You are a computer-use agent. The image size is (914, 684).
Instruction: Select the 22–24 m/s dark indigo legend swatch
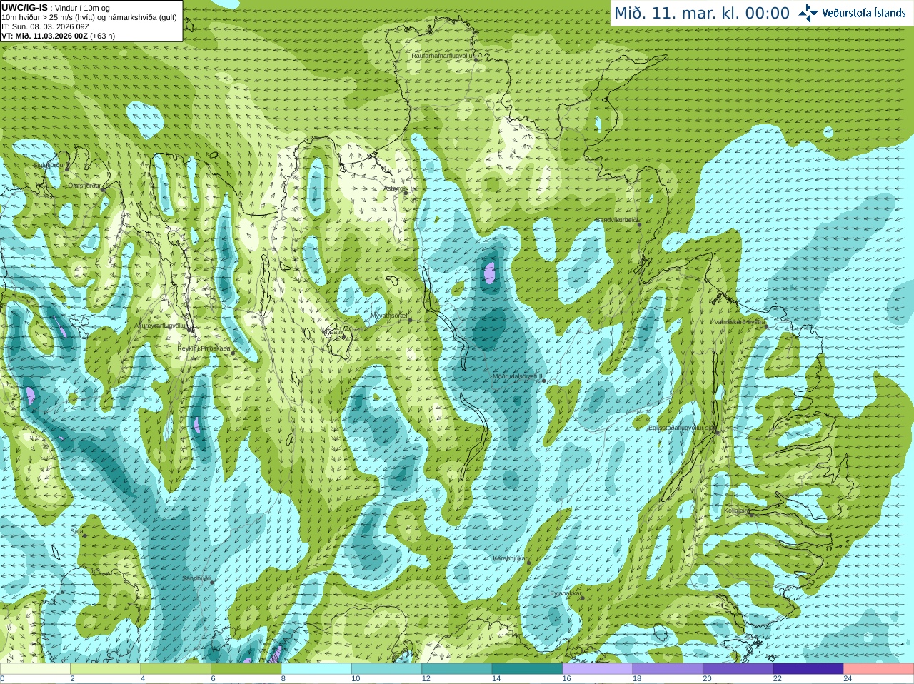(808, 669)
